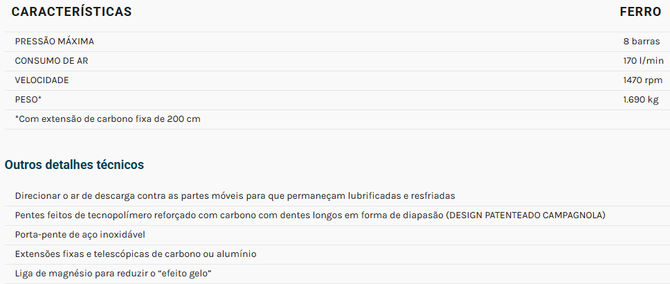Viewport: 670px width, 284px height.
Task: Click the "efeito gelo" quoted phrase
Action: (x=185, y=274)
